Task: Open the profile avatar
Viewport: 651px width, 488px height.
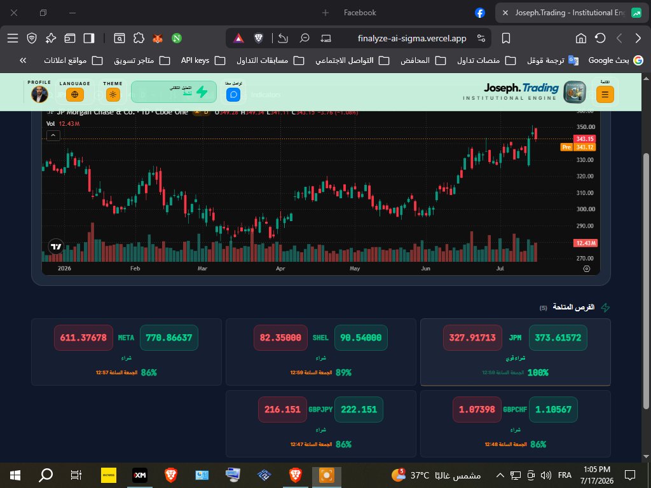Action: pyautogui.click(x=39, y=94)
